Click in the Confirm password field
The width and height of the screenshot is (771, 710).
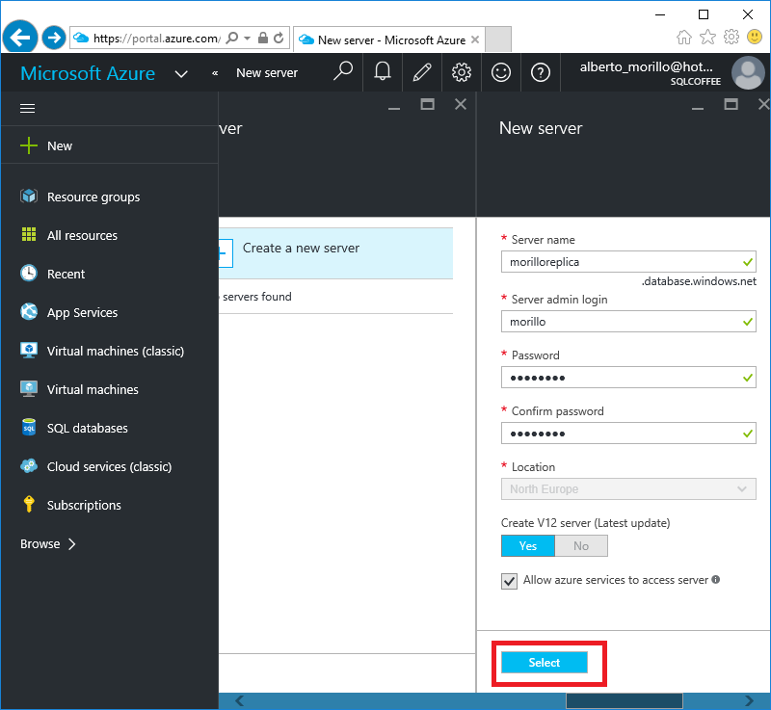tap(628, 434)
